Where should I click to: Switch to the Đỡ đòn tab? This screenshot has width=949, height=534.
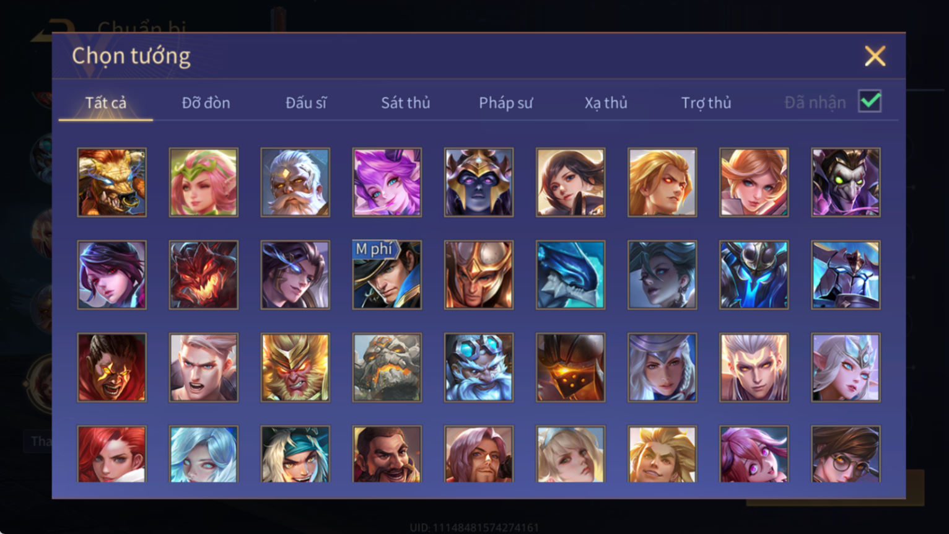(x=206, y=103)
